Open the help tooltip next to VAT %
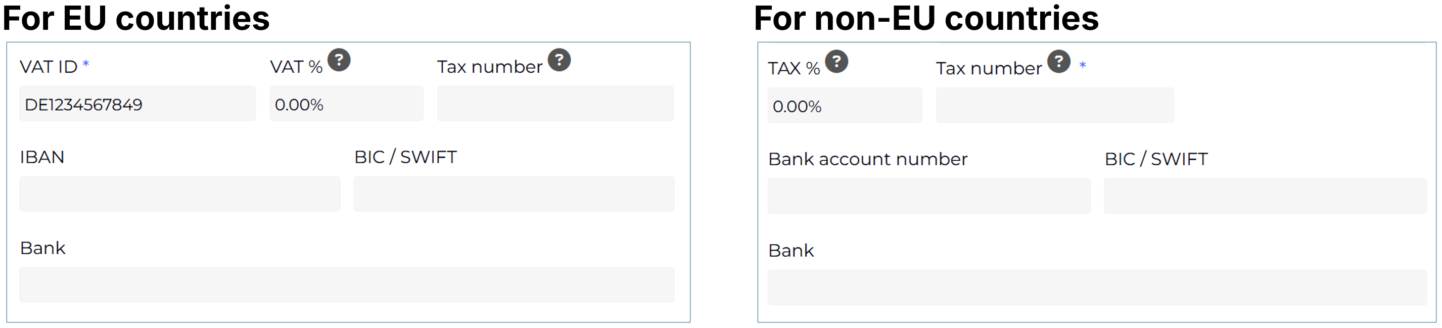The height and width of the screenshot is (328, 1442). click(x=339, y=60)
